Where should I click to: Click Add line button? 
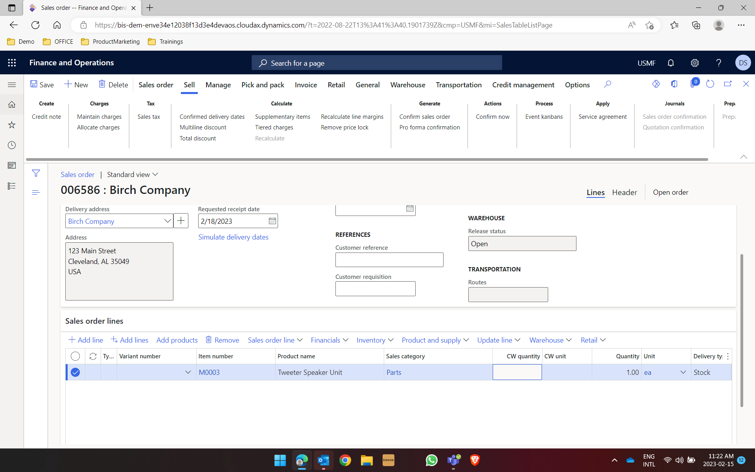[x=86, y=340]
